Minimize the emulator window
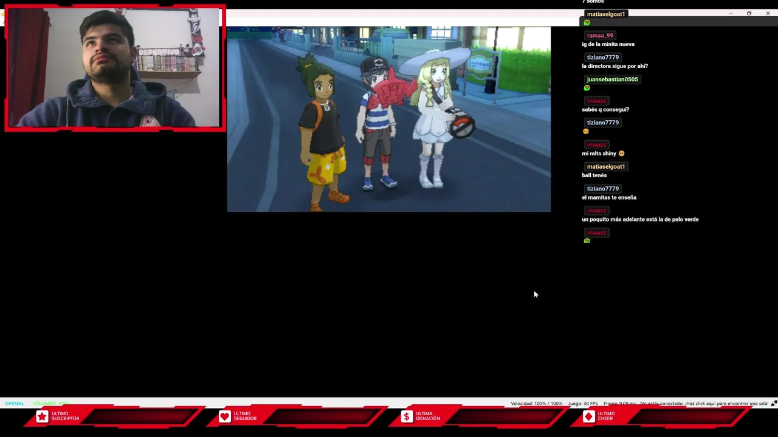The image size is (778, 437). click(x=731, y=13)
